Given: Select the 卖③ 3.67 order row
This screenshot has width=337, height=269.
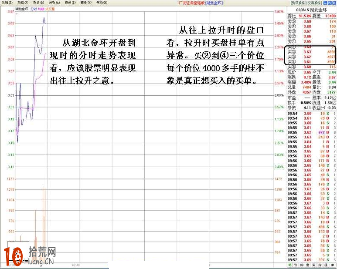Looking at the screenshot, I should click(x=312, y=31).
